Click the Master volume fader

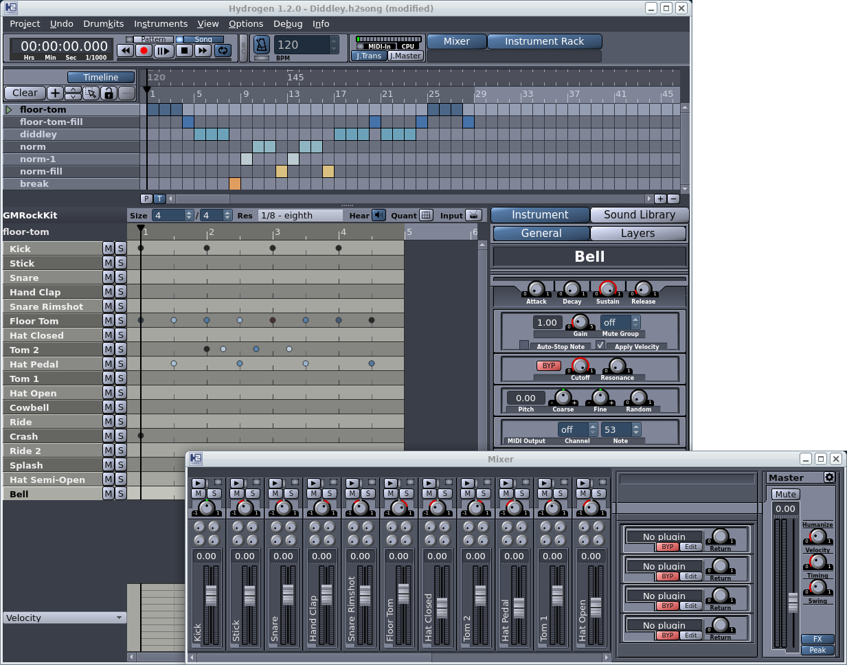coord(793,602)
